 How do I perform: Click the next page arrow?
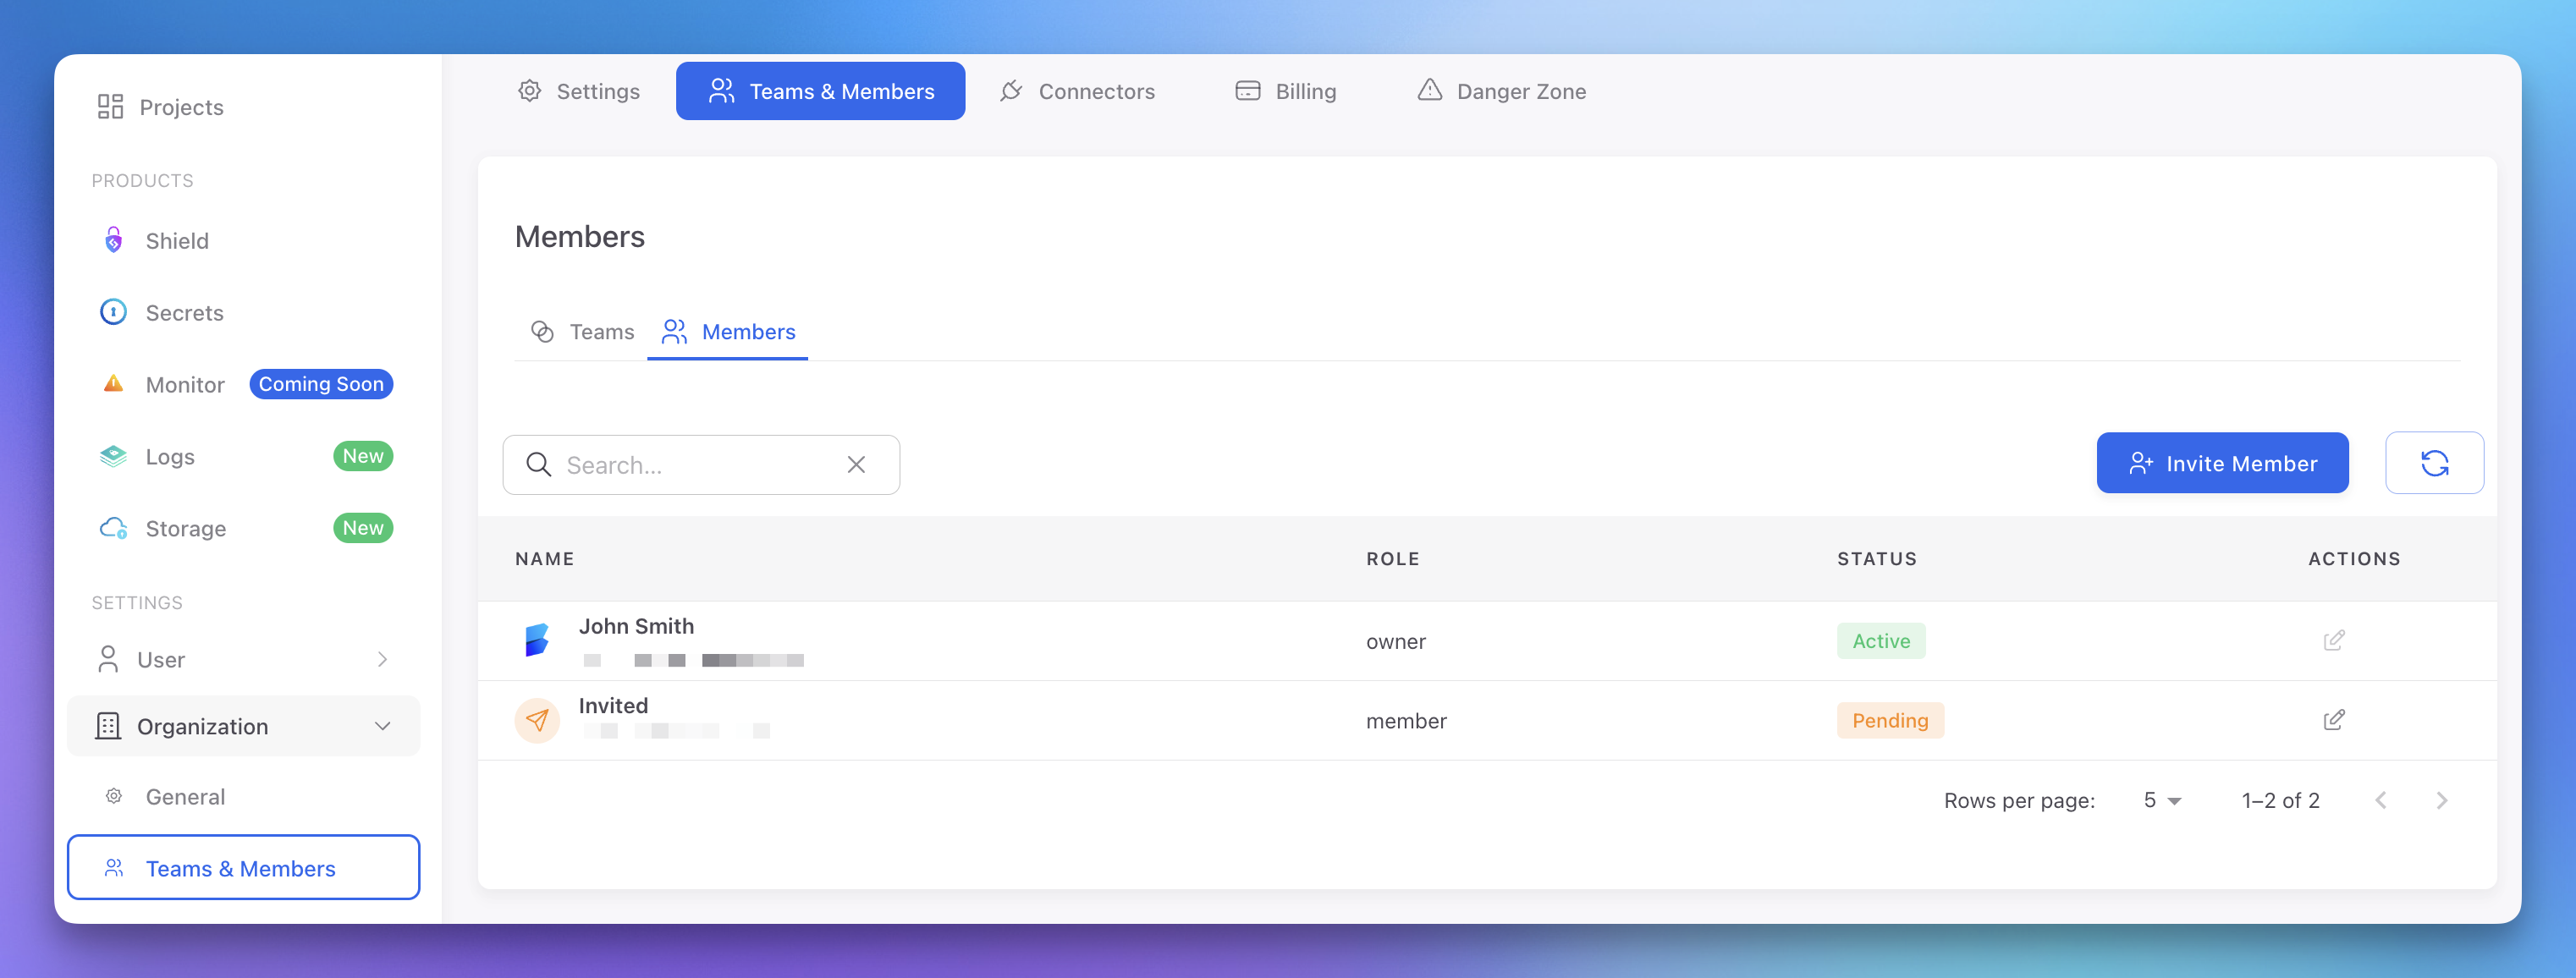coord(2443,800)
